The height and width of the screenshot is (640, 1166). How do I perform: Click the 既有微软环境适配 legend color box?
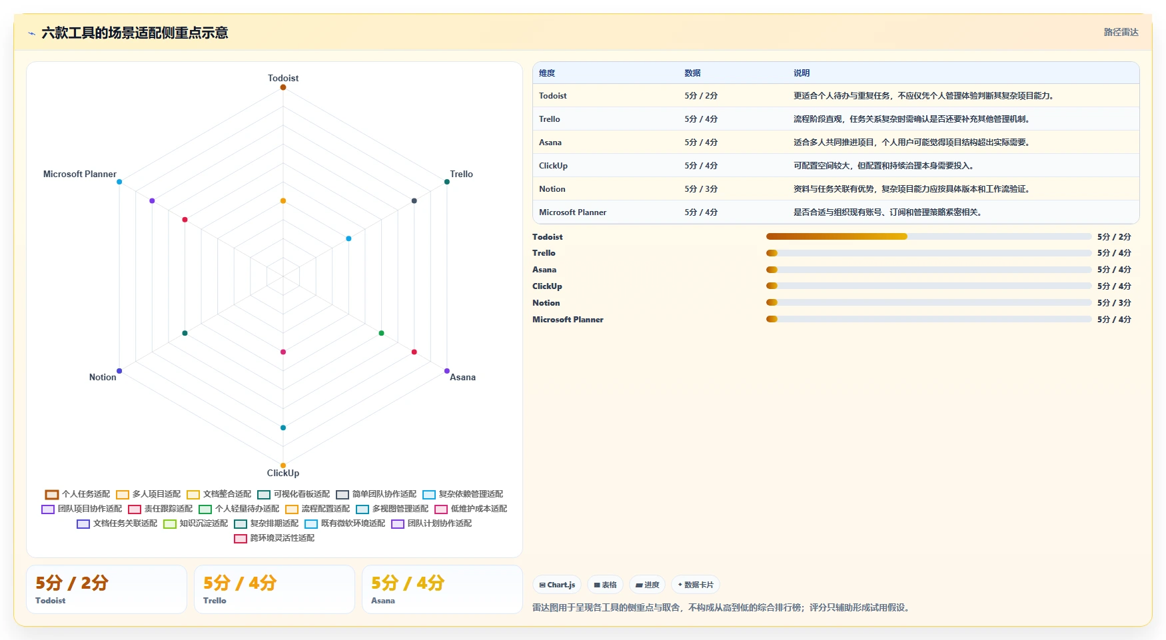tap(311, 523)
